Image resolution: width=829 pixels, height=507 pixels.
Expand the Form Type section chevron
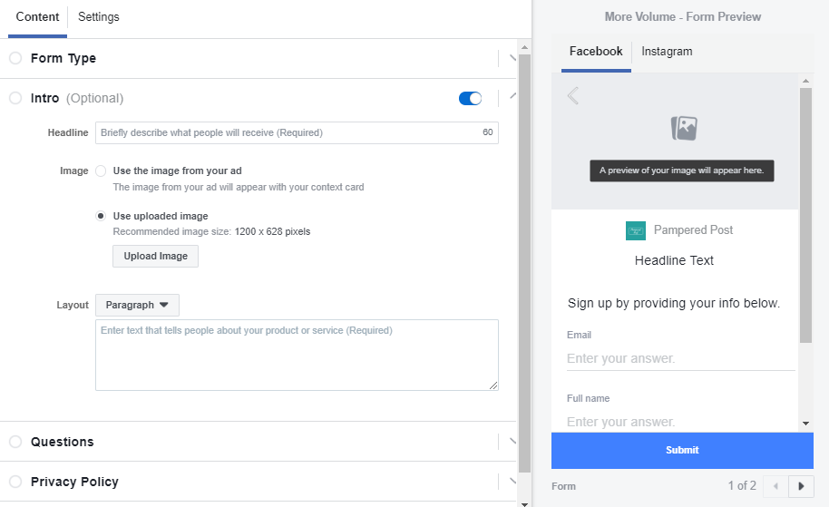512,58
